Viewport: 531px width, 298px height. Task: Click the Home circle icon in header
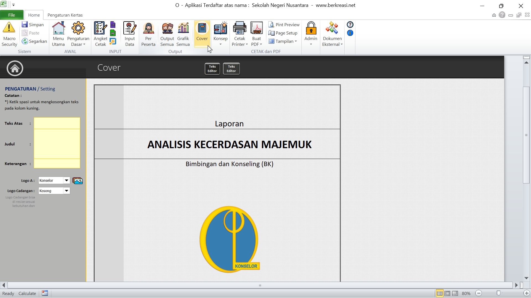15,68
